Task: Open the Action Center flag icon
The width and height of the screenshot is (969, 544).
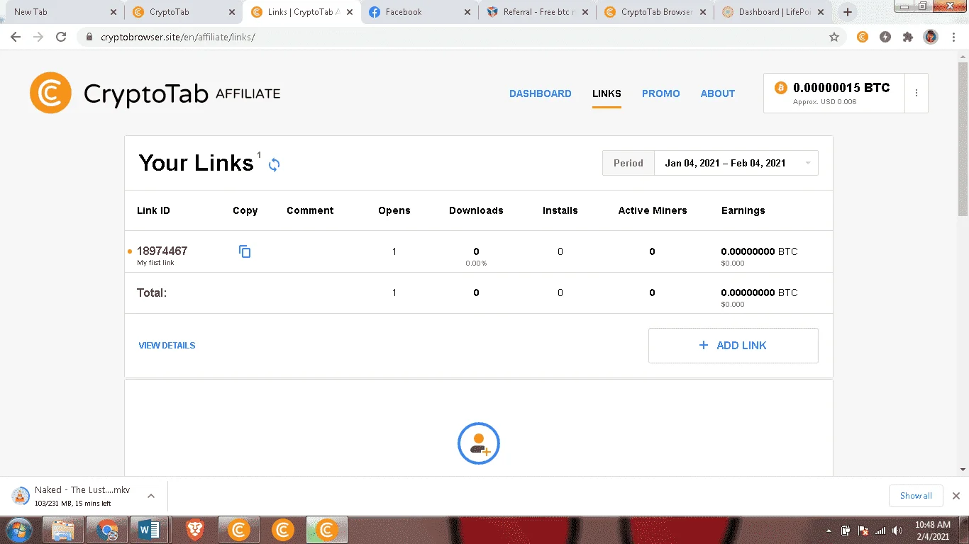Action: 863,530
